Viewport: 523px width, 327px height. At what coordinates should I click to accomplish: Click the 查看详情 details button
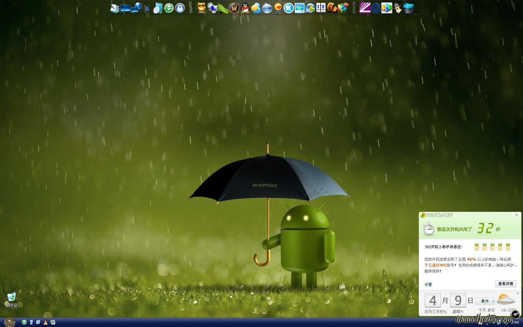(506, 284)
